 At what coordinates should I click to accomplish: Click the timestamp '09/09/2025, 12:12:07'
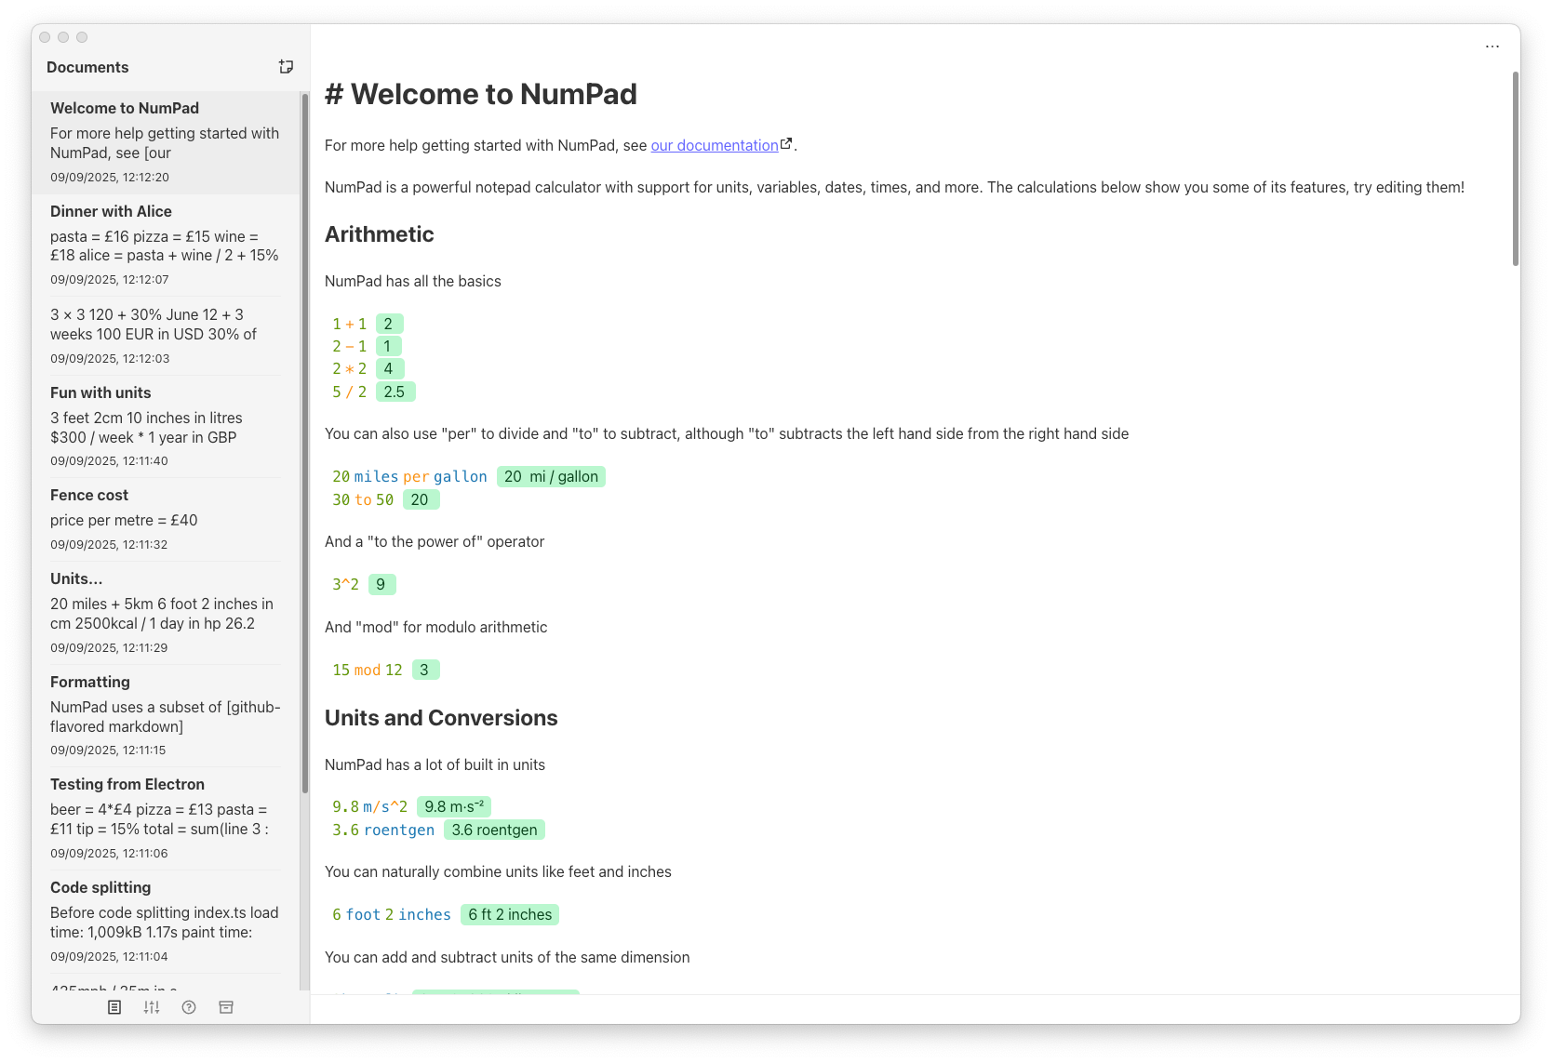(x=110, y=279)
